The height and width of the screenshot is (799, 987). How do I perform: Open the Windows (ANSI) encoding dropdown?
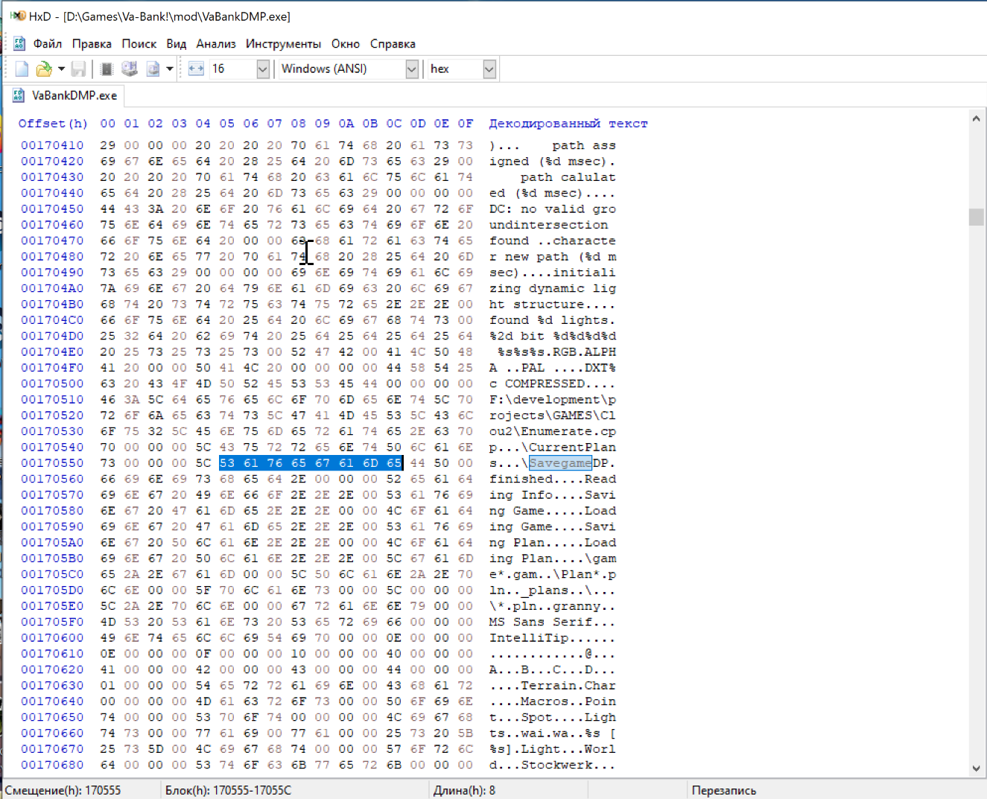411,69
